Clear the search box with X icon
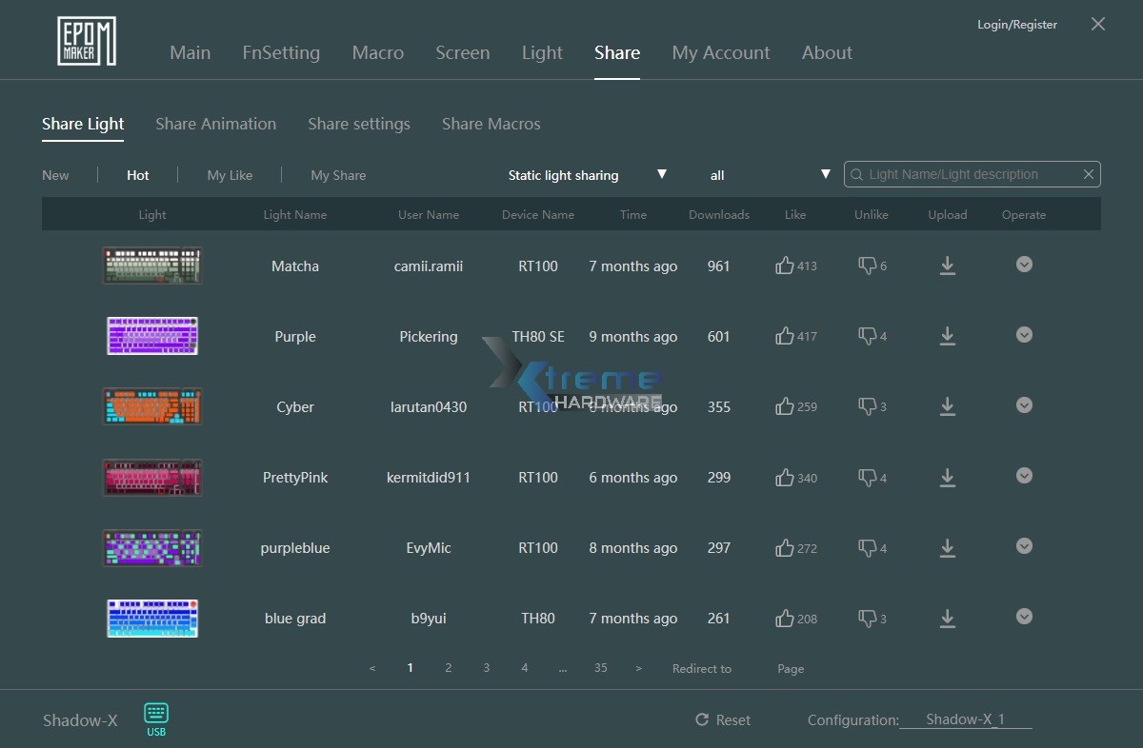The height and width of the screenshot is (748, 1143). click(1089, 174)
